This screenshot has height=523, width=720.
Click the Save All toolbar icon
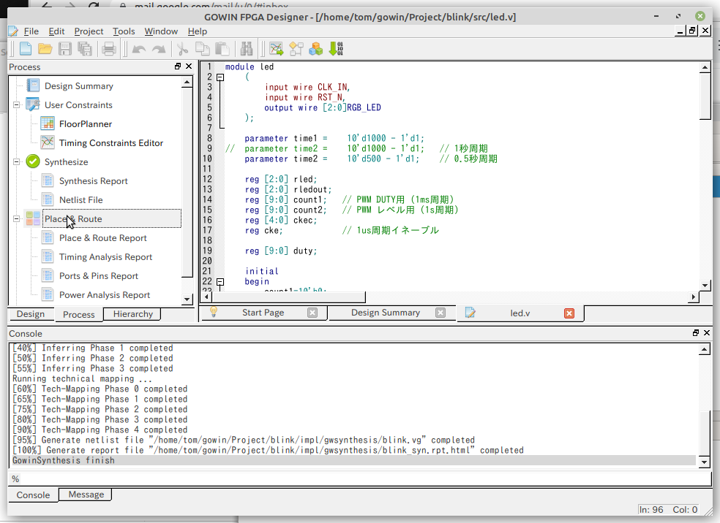pos(84,49)
